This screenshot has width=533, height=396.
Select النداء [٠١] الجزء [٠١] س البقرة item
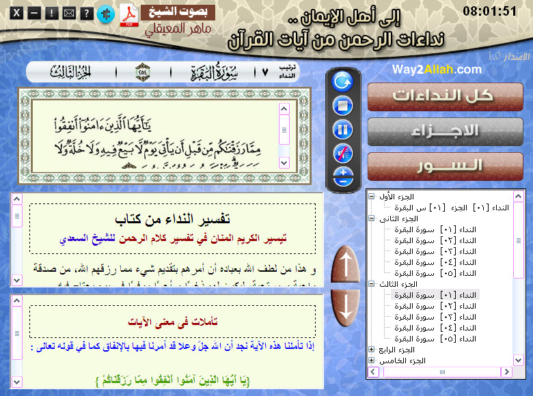pos(452,208)
